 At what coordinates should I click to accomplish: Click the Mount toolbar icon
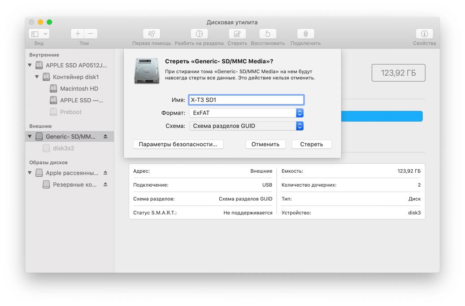click(305, 34)
